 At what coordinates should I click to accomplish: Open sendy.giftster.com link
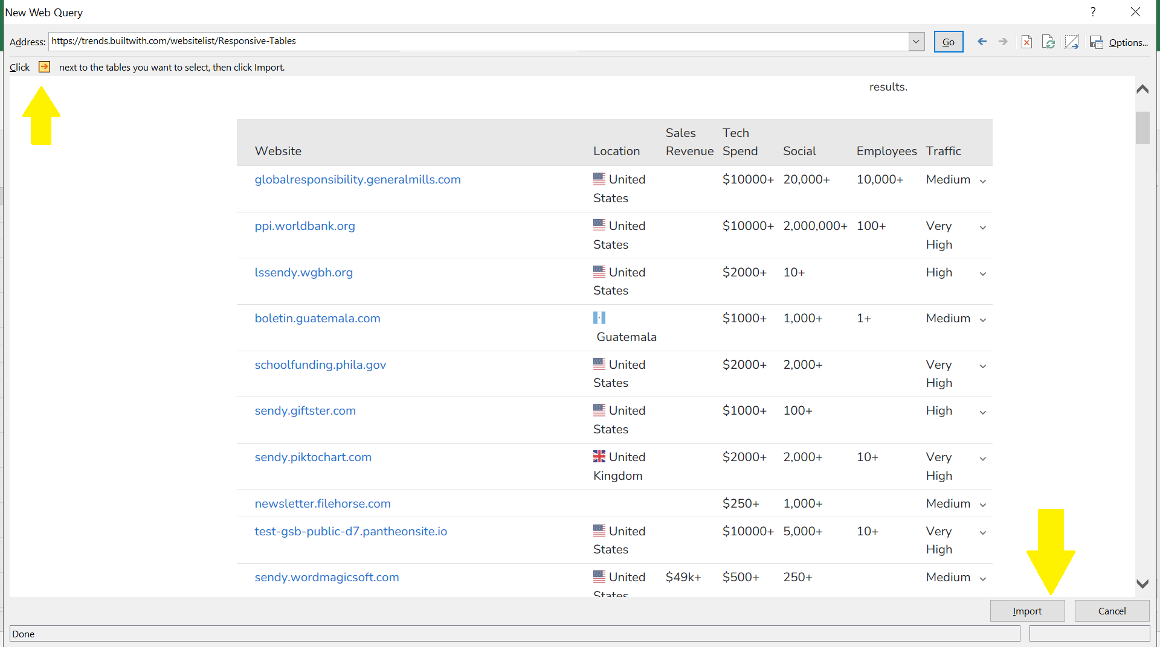click(x=305, y=410)
